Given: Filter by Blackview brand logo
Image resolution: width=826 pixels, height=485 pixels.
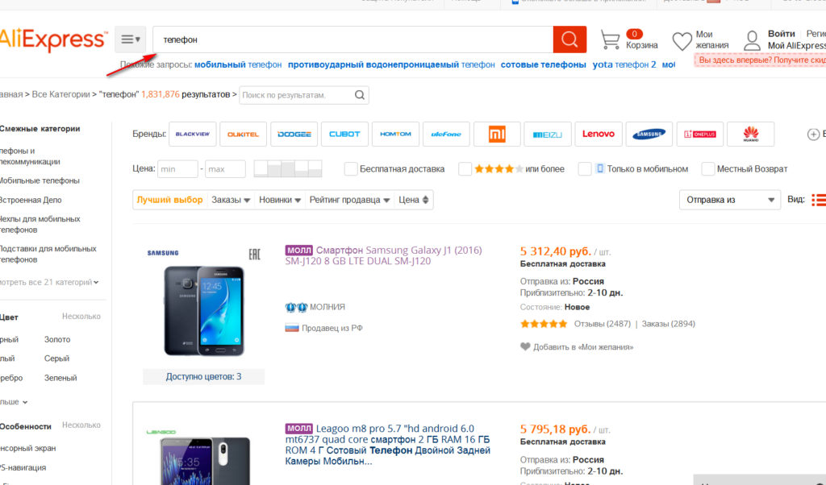Looking at the screenshot, I should coord(192,134).
